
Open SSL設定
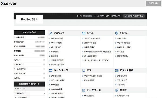[121, 52]
